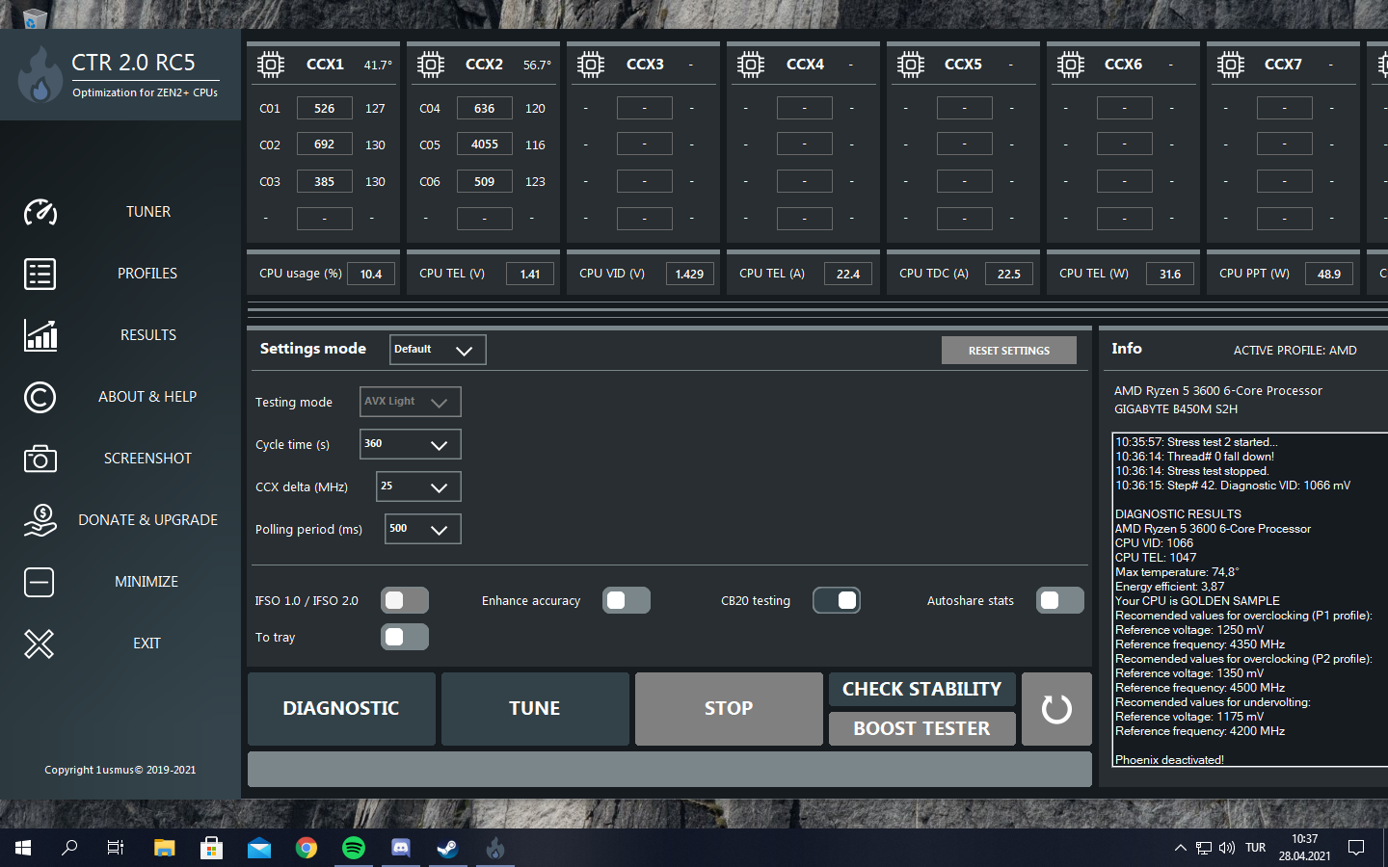Run CHECK STABILITY
The image size is (1388, 867).
click(x=922, y=689)
